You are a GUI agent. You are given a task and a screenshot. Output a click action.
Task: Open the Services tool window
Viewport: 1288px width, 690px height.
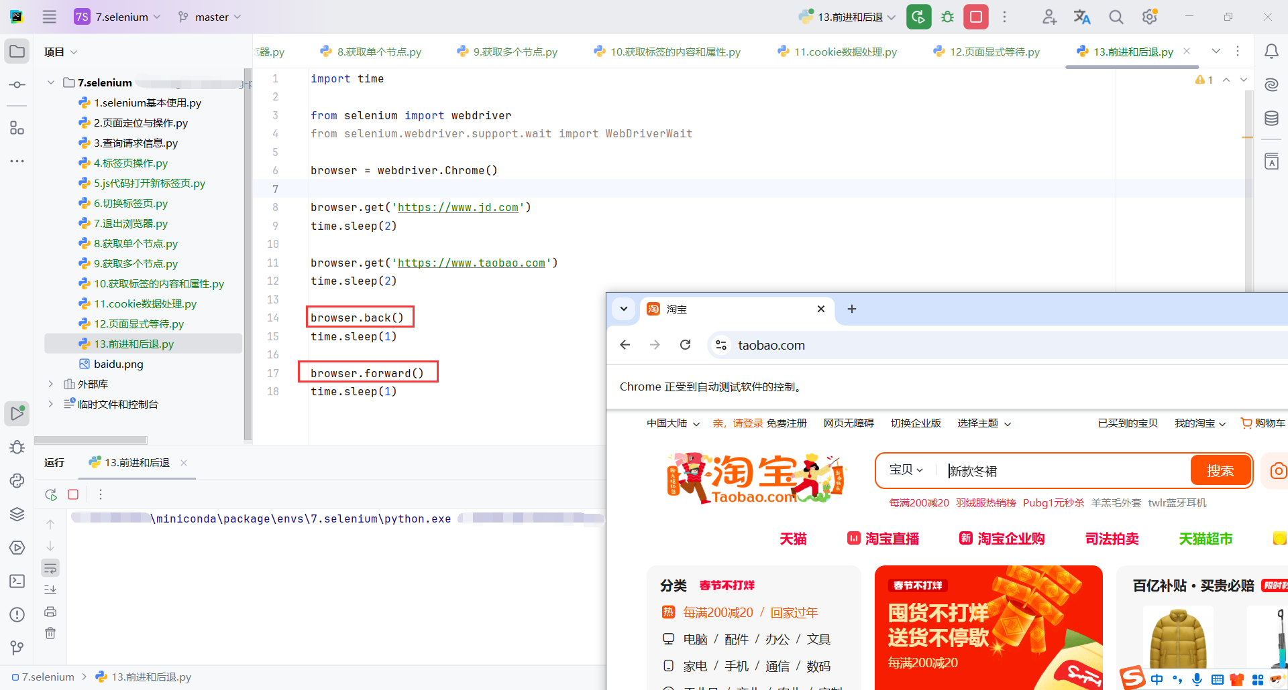pyautogui.click(x=17, y=547)
